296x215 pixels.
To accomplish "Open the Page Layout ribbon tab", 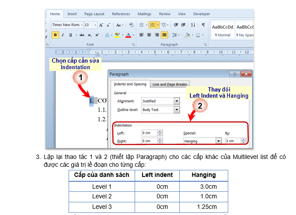I will click(94, 14).
